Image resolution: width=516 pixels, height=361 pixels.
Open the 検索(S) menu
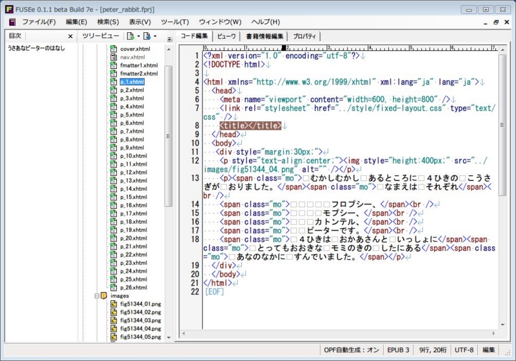(x=108, y=22)
